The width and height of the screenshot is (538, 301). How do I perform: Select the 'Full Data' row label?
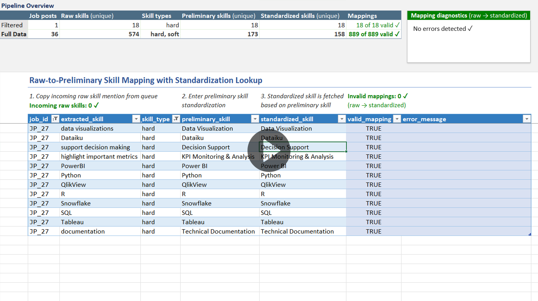[x=14, y=34]
